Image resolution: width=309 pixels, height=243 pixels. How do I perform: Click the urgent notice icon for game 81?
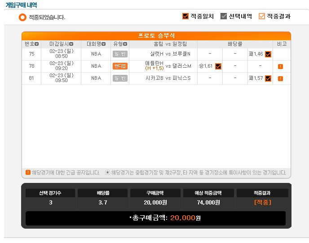tap(280, 79)
